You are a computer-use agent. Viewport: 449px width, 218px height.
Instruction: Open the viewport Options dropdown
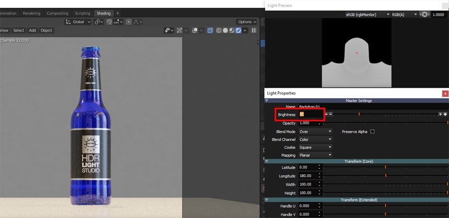(x=246, y=22)
